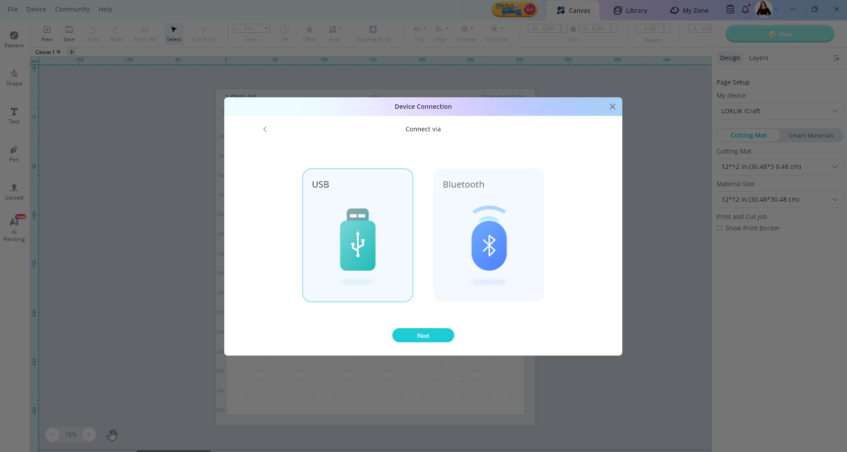Viewport: 847px width, 452px height.
Task: Click the notification bell icon
Action: [745, 10]
